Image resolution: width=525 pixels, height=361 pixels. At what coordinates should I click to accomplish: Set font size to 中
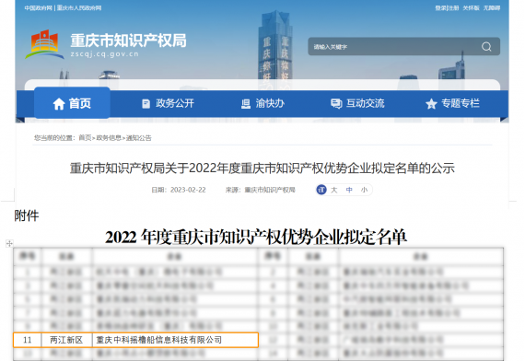(x=349, y=190)
